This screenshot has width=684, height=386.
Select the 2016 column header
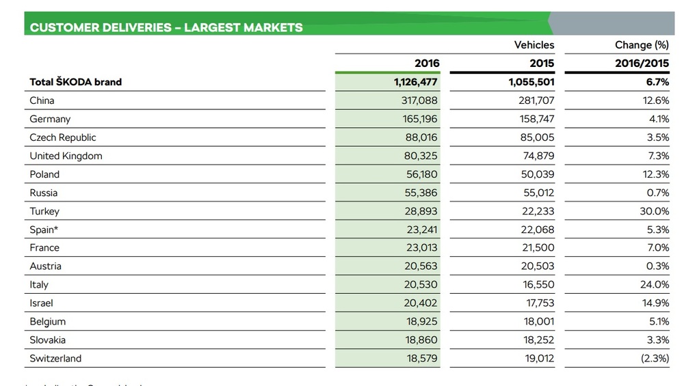(x=427, y=63)
